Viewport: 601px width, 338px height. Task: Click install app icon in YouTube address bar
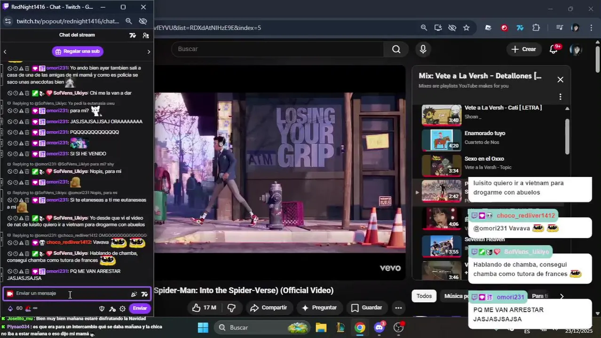(x=438, y=28)
